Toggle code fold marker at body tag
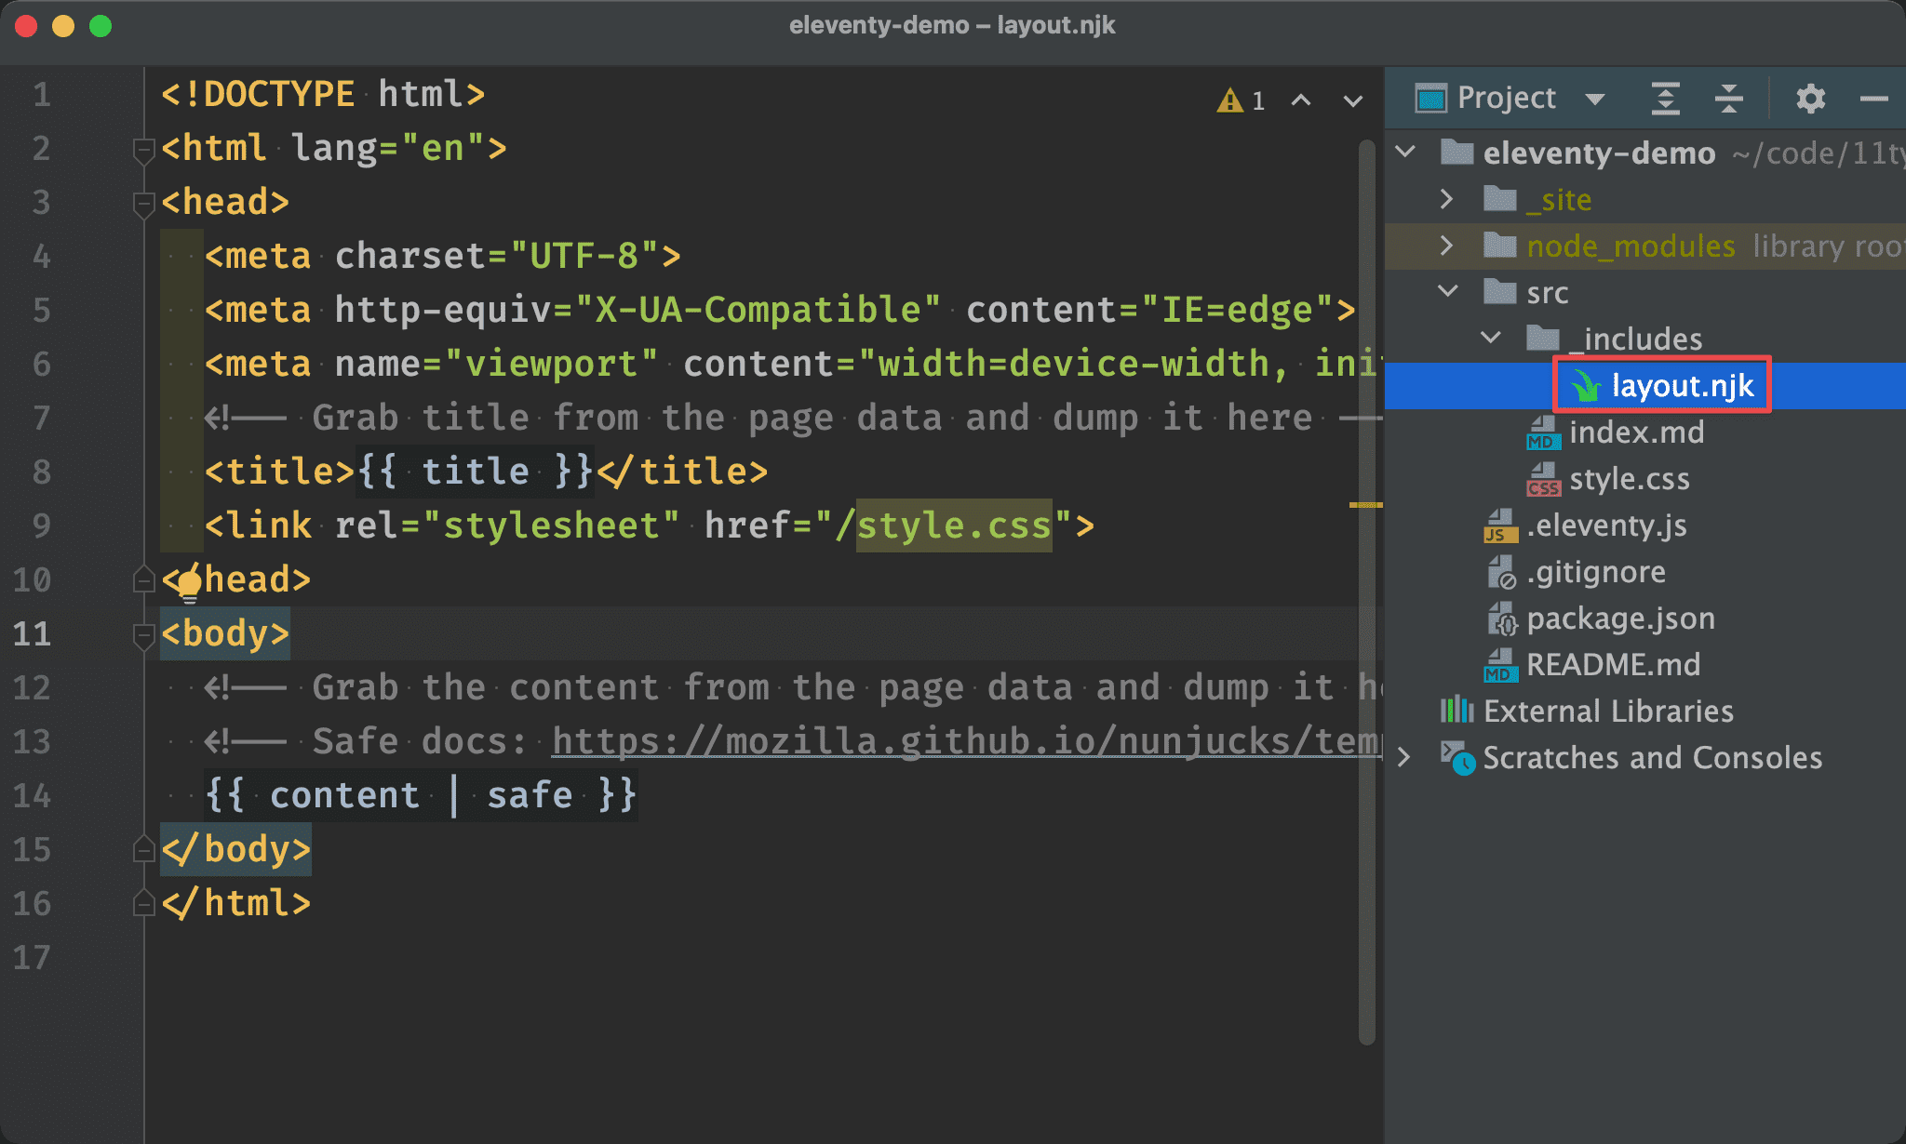The height and width of the screenshot is (1144, 1906). pyautogui.click(x=143, y=635)
